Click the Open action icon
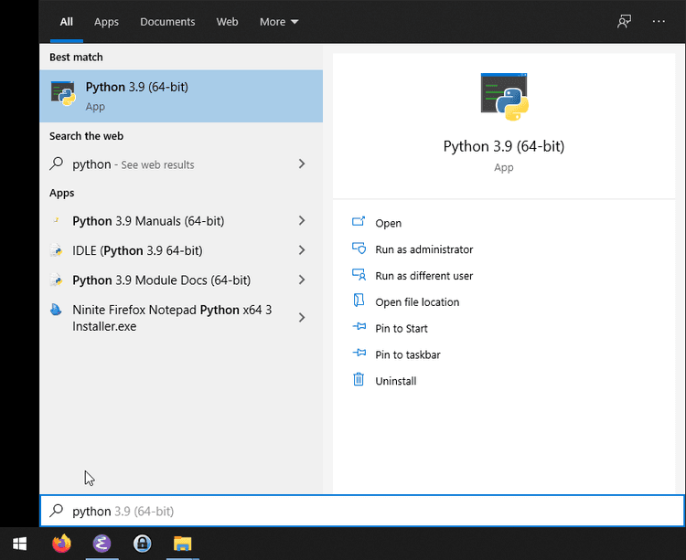Viewport: 686px width, 560px height. (359, 221)
